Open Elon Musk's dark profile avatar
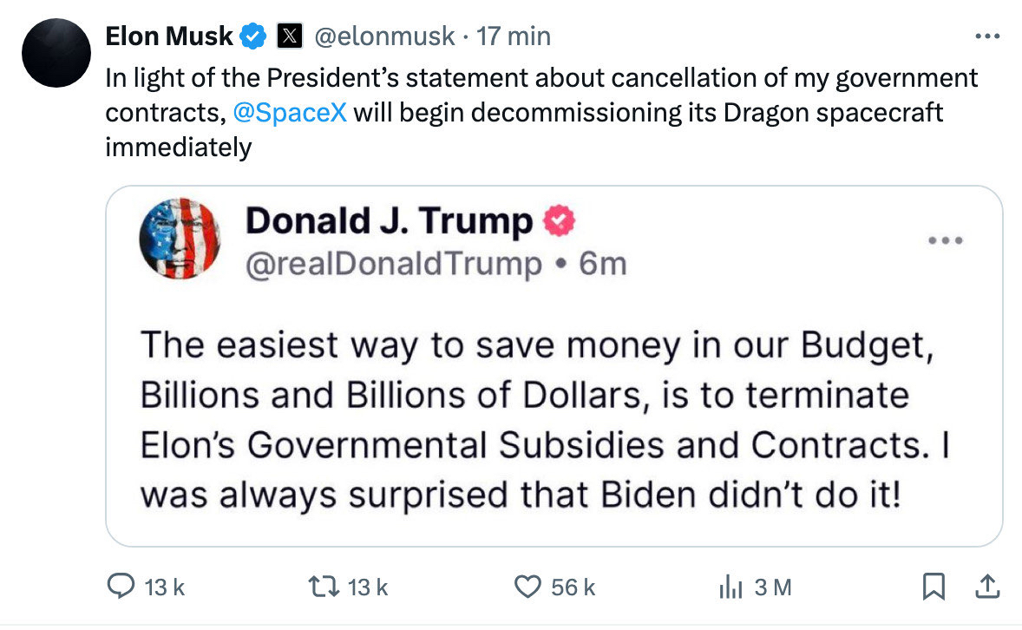The height and width of the screenshot is (630, 1022). point(56,53)
